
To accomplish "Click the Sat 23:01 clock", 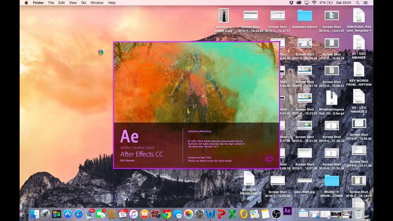I will 344,3.
